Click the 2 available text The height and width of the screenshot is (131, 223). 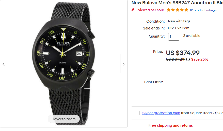click(x=192, y=36)
